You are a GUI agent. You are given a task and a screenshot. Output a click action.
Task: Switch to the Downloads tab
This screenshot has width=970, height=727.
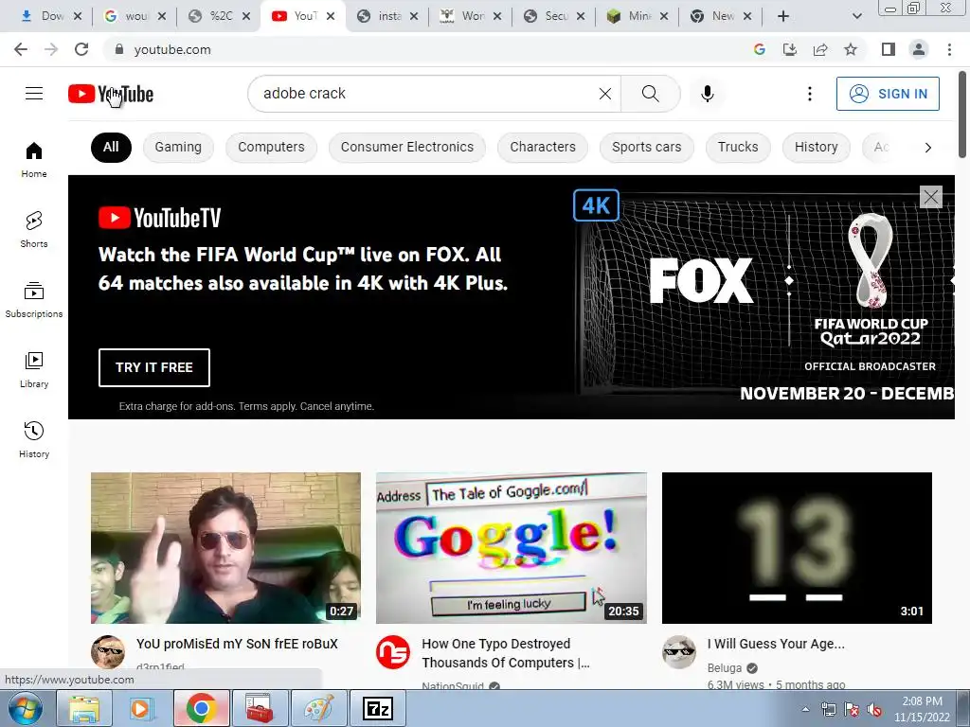44,16
